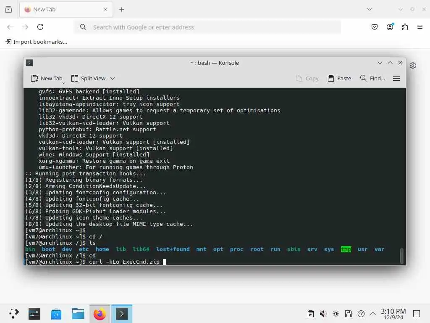Open a new Firefox tab with plus
The image size is (430, 323).
[x=121, y=10]
